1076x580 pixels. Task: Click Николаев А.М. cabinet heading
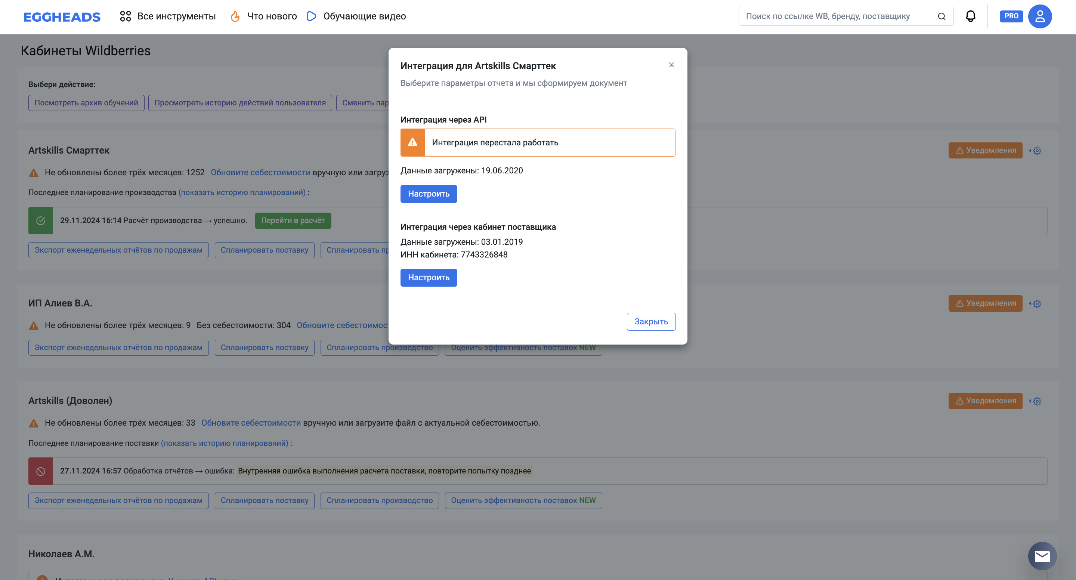coord(61,554)
